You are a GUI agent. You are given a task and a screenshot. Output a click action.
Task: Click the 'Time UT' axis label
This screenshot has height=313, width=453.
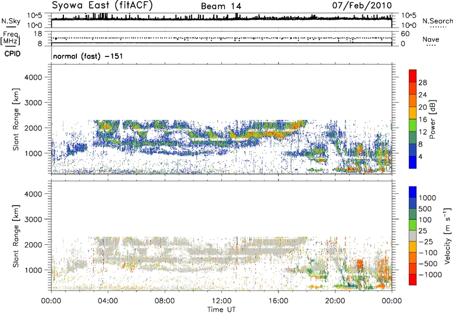pyautogui.click(x=221, y=310)
